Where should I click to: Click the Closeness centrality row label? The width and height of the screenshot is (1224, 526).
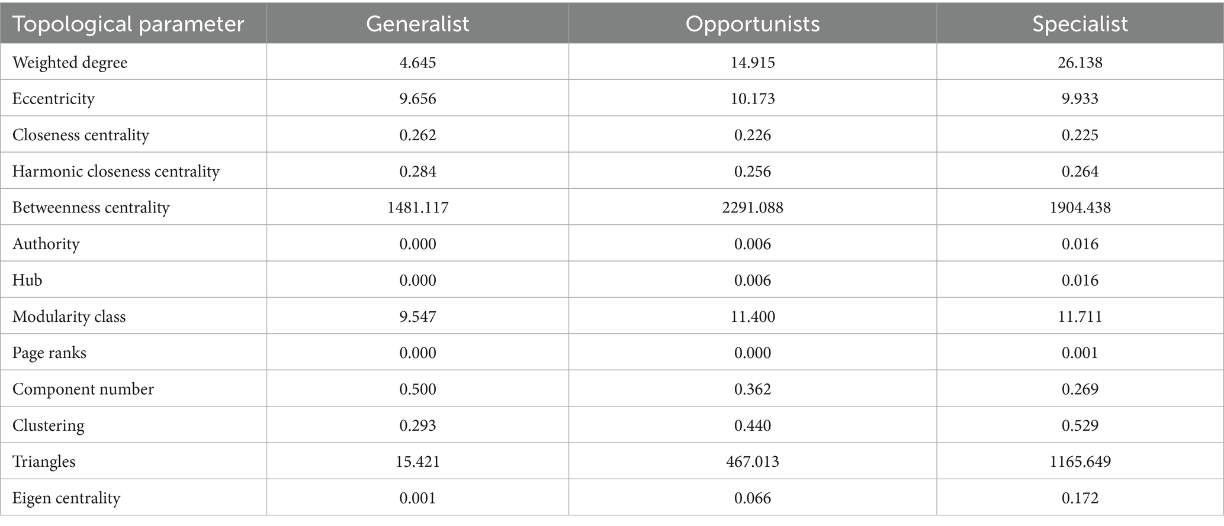point(81,135)
